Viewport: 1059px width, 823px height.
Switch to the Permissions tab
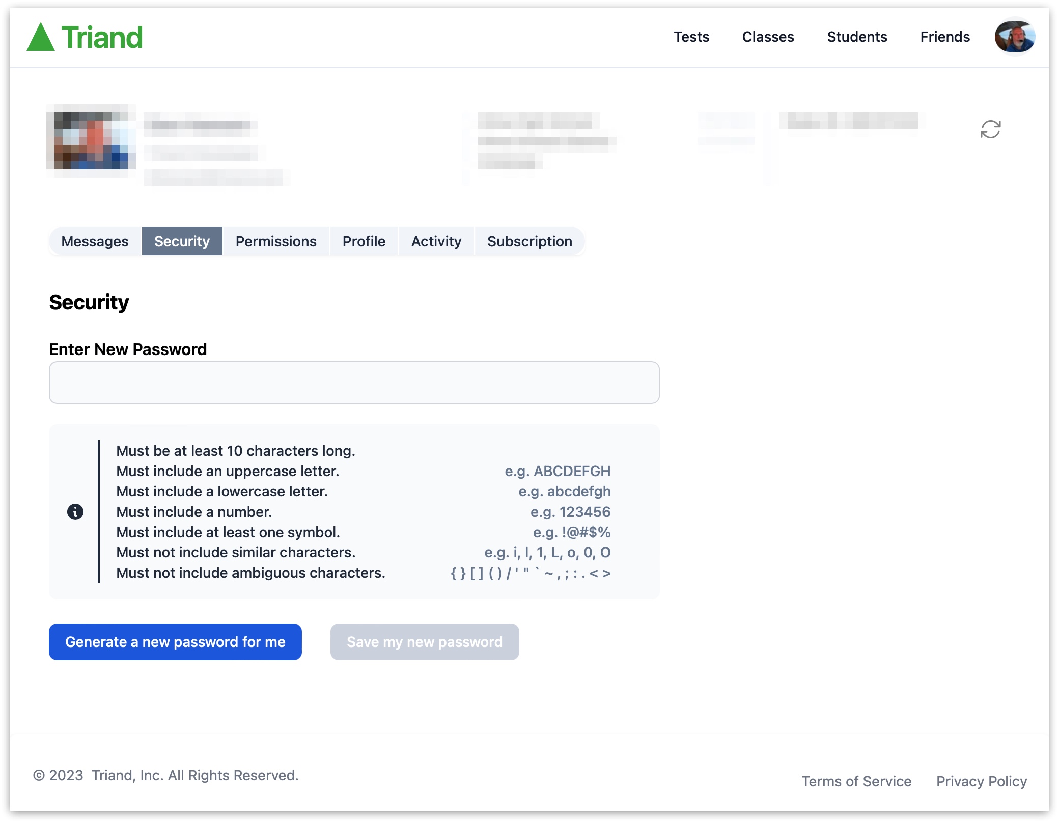[x=276, y=241]
